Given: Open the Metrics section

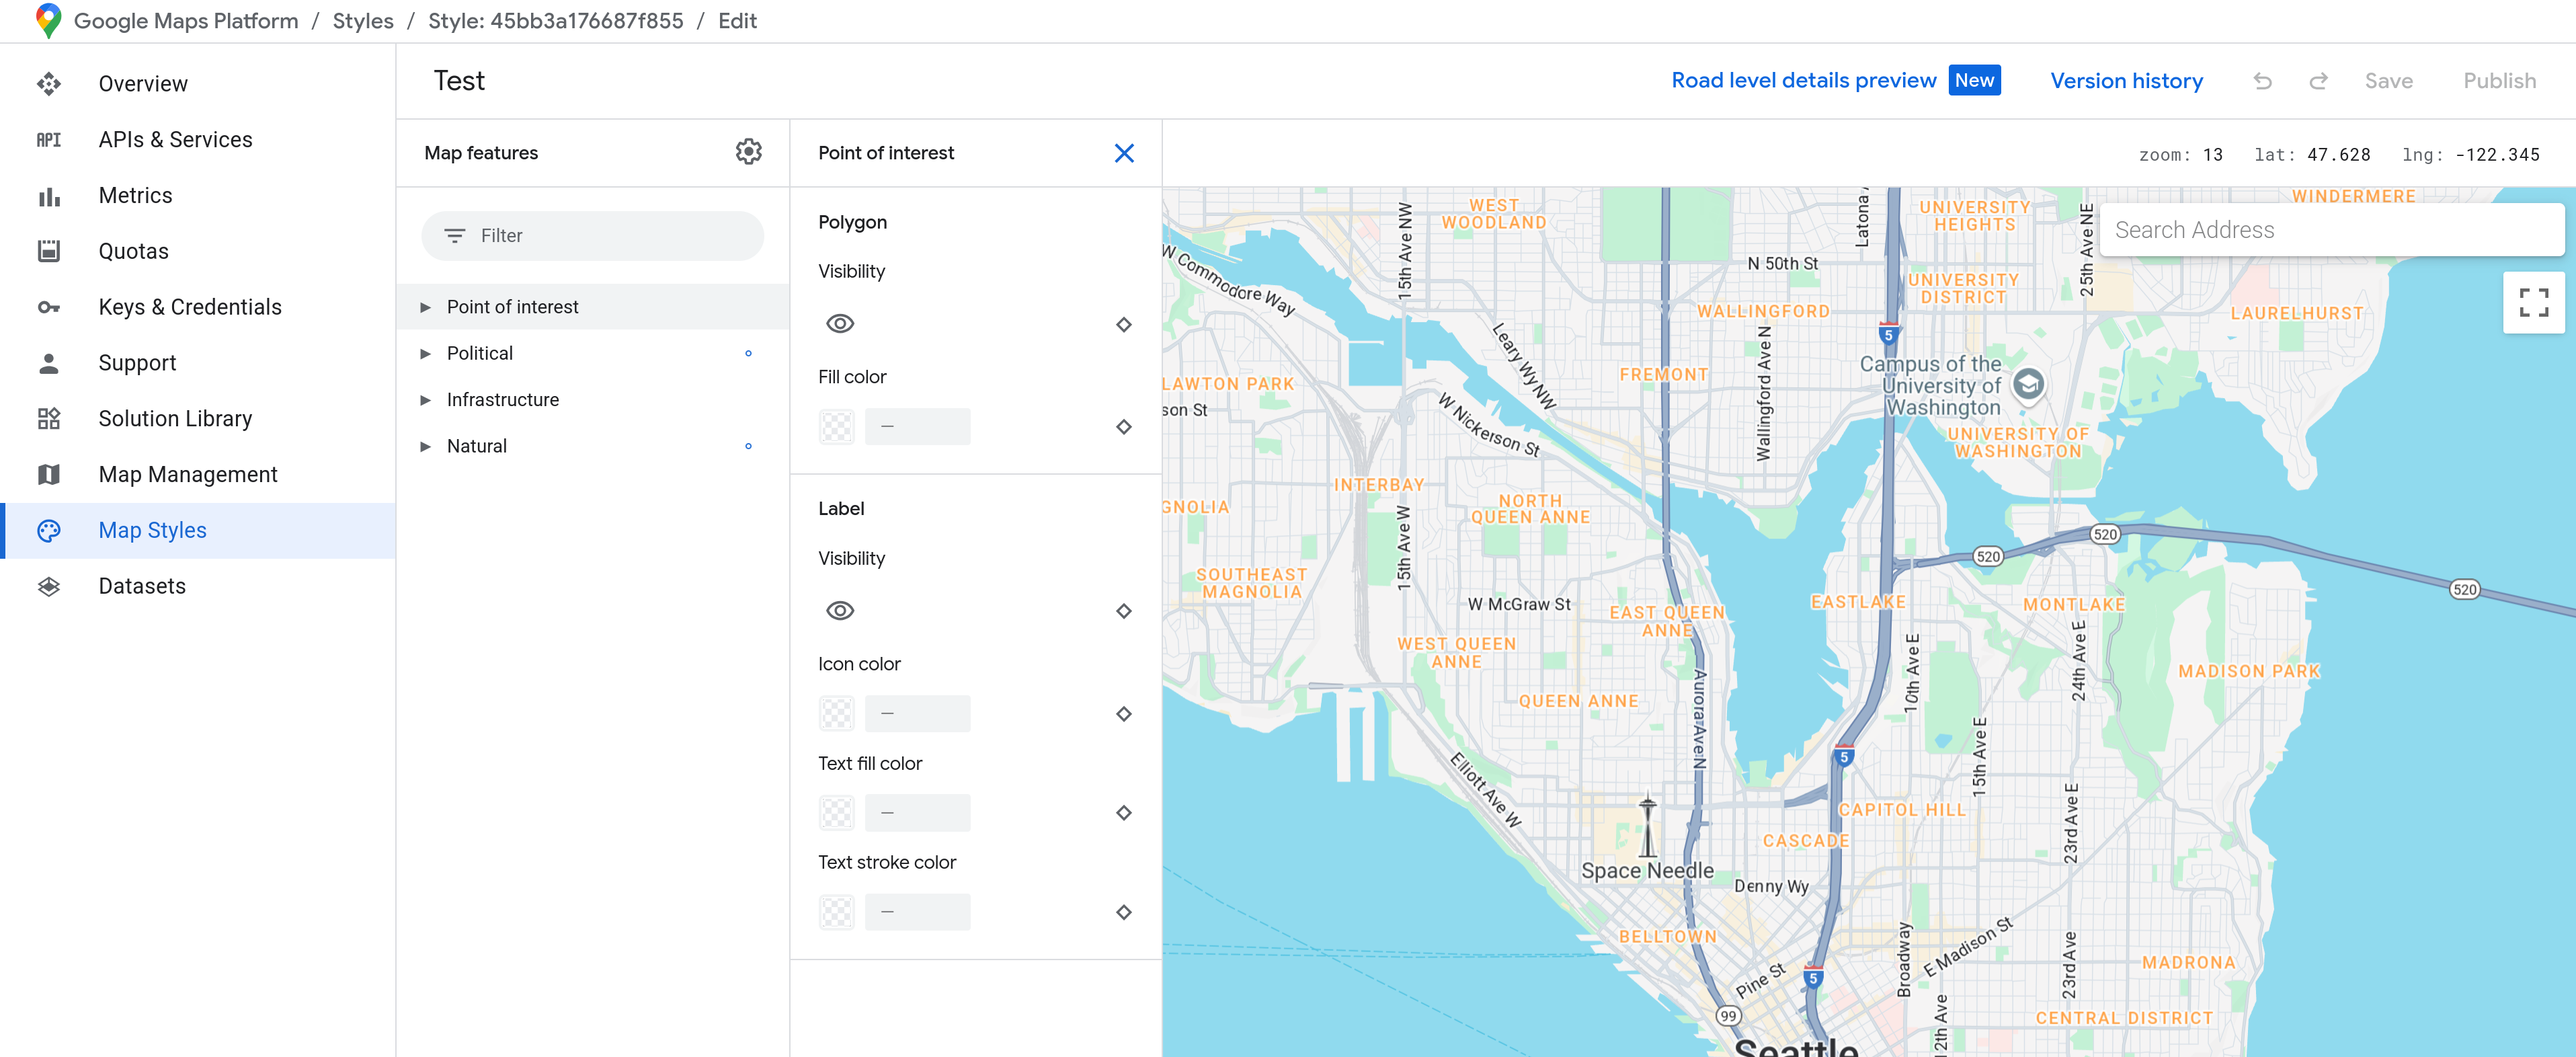Looking at the screenshot, I should [x=135, y=195].
